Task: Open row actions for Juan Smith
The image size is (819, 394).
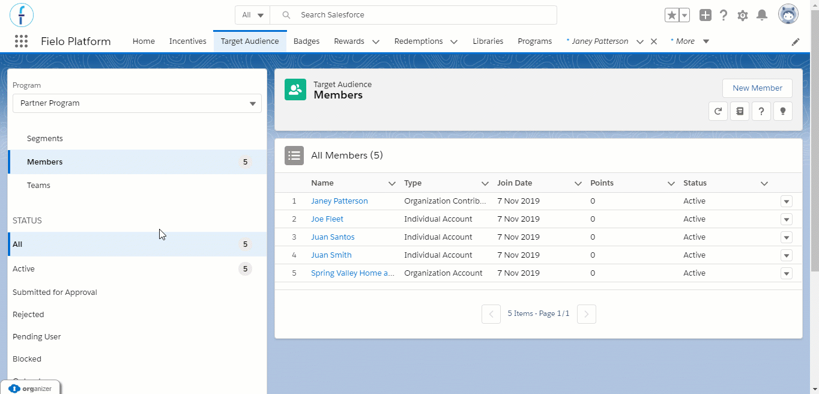Action: [787, 256]
